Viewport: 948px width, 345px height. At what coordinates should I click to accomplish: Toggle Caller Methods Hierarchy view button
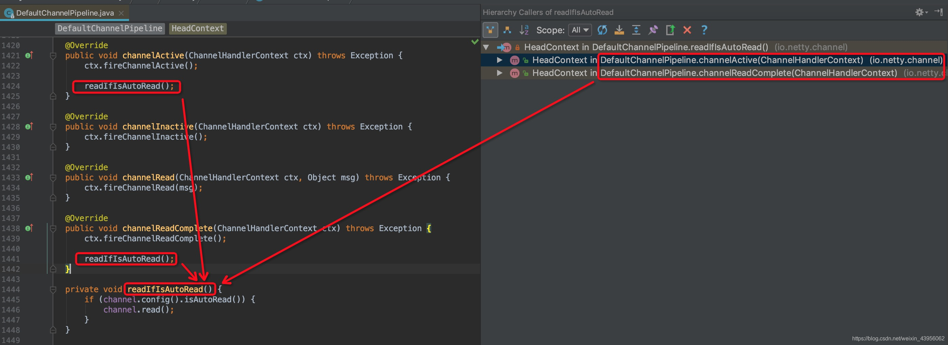(490, 30)
